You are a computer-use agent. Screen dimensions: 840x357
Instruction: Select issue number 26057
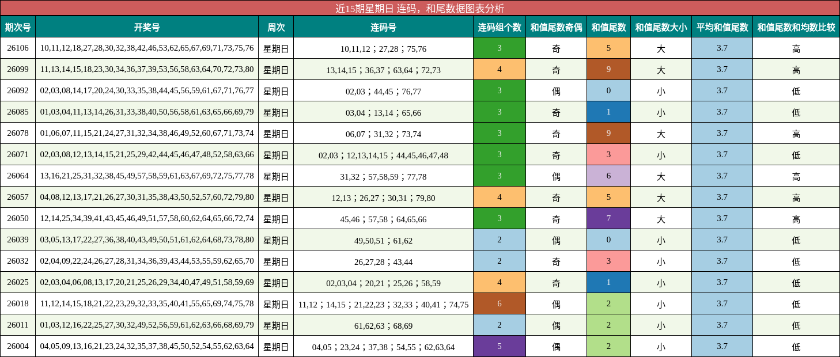pyautogui.click(x=18, y=197)
